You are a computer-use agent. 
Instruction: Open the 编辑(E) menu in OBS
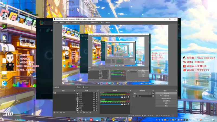click(x=62, y=22)
